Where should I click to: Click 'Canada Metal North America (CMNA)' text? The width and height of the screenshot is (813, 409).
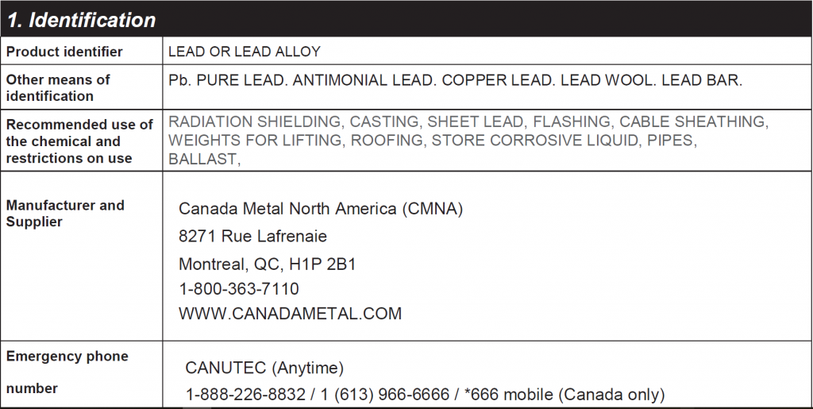coord(321,208)
